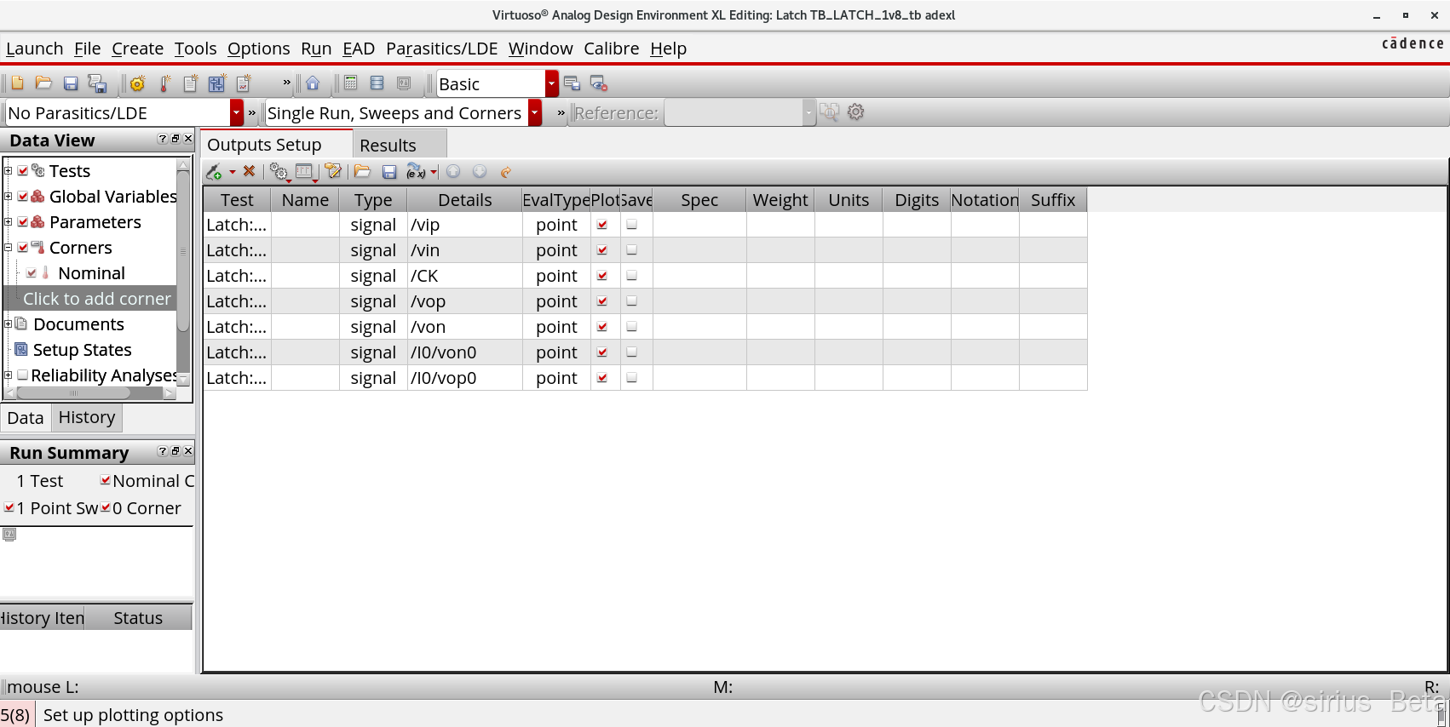The height and width of the screenshot is (727, 1450).
Task: Switch to the History tab
Action: pos(87,417)
